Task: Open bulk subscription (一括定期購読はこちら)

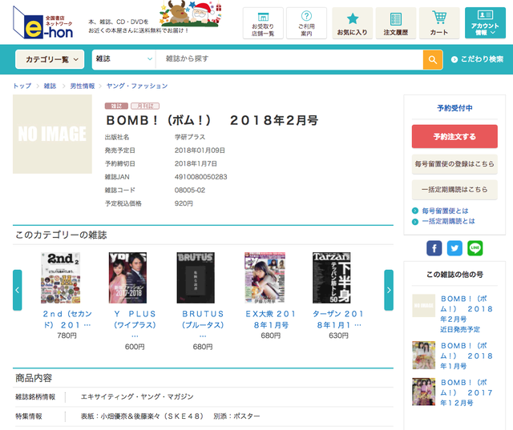Action: (454, 190)
